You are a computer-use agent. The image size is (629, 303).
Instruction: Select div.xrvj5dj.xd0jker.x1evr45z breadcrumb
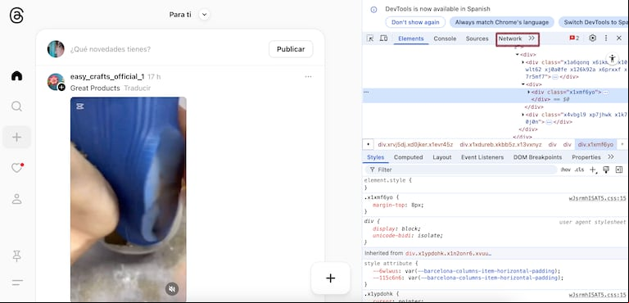point(415,144)
